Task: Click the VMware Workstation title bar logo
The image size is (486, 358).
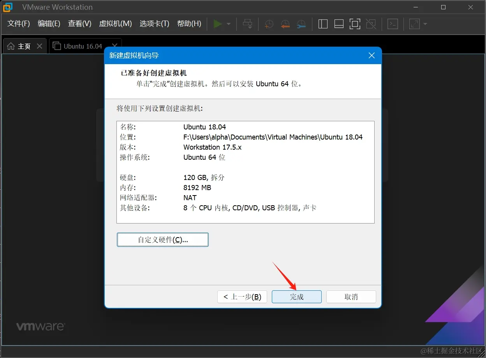Action: pos(8,7)
